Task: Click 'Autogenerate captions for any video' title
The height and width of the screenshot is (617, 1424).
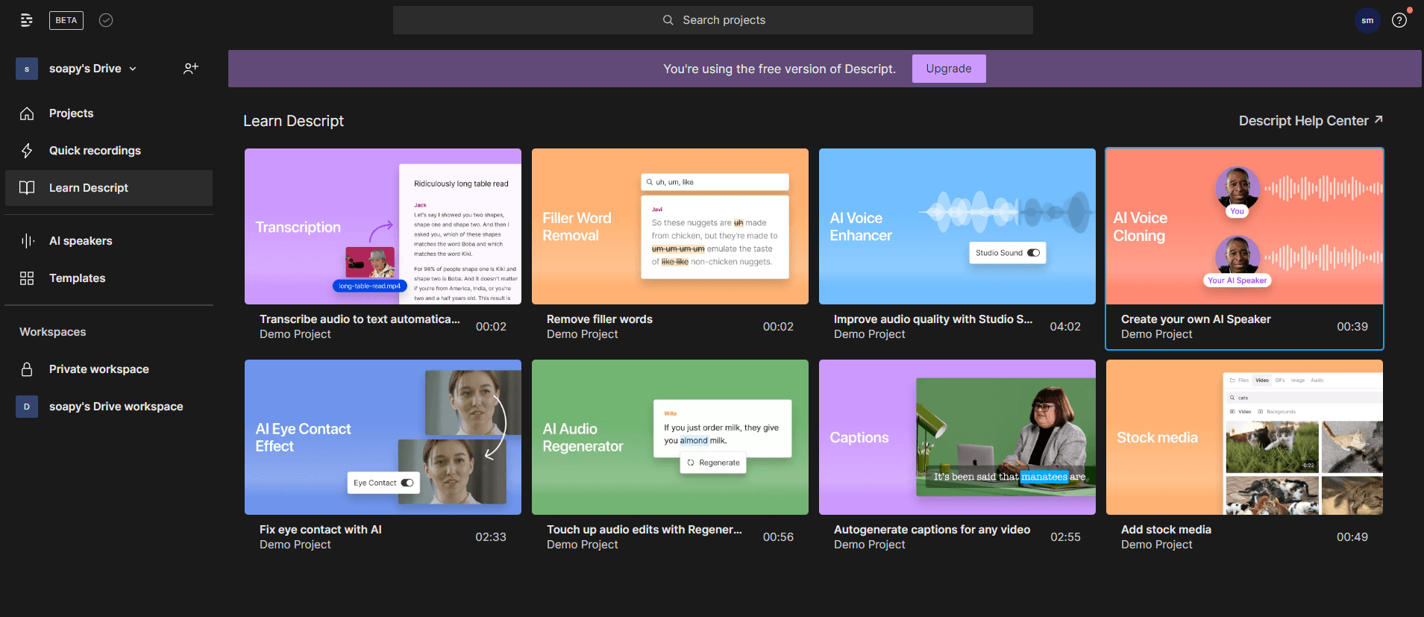Action: pyautogui.click(x=932, y=530)
